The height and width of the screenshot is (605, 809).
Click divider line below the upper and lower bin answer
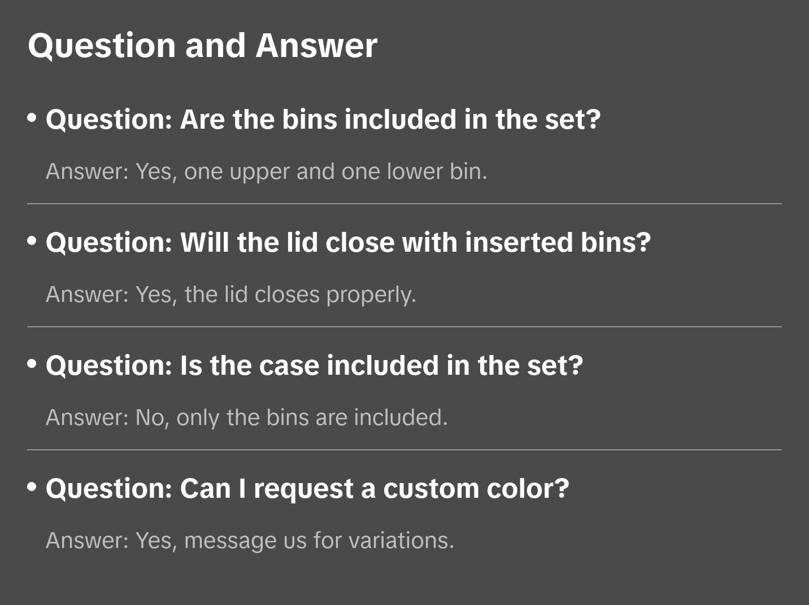[404, 204]
